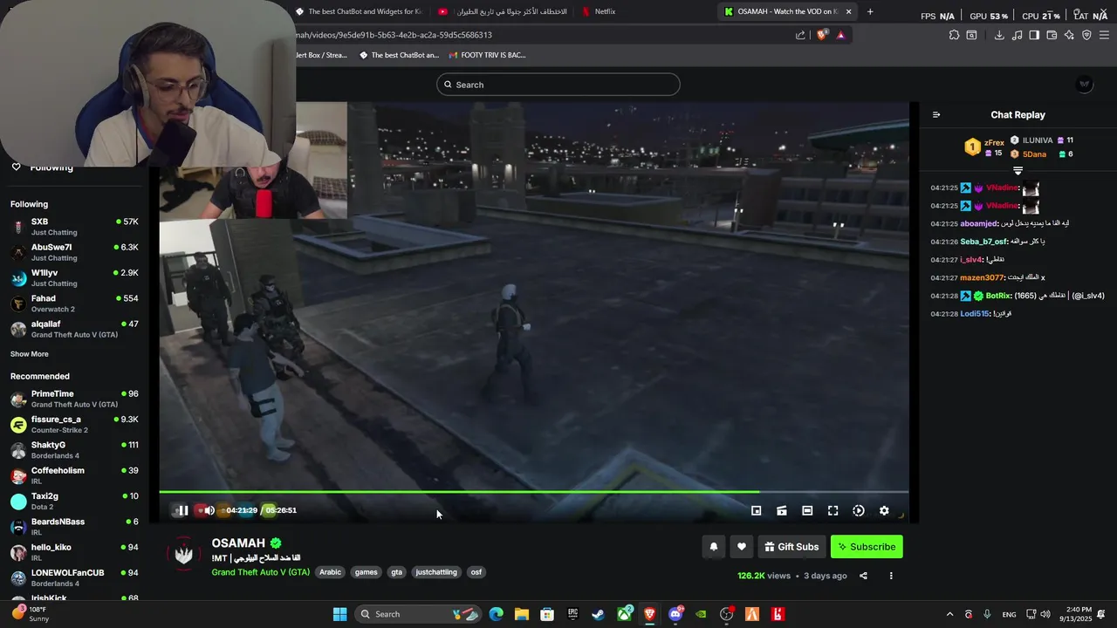Open Brave Wallet icon
This screenshot has width=1117, height=628.
(x=1052, y=35)
